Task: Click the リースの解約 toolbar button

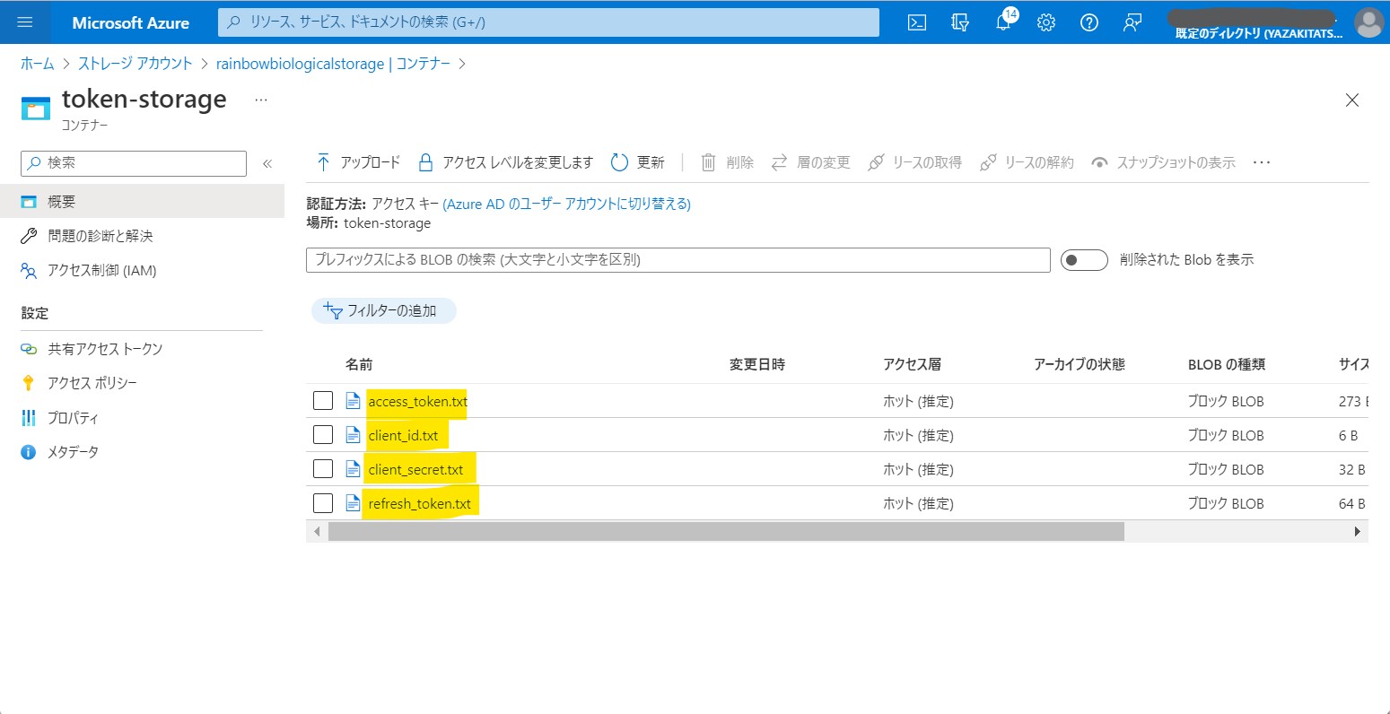Action: 1027,162
